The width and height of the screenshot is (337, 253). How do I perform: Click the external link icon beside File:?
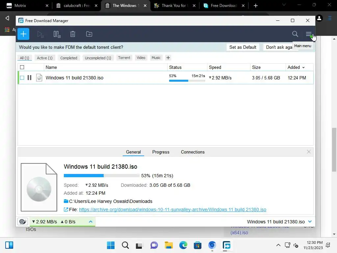tap(66, 210)
